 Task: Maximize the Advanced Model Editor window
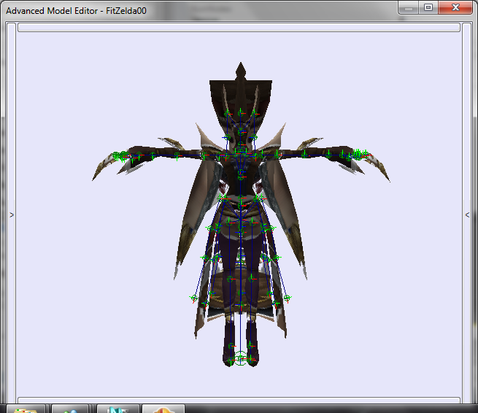[428, 7]
